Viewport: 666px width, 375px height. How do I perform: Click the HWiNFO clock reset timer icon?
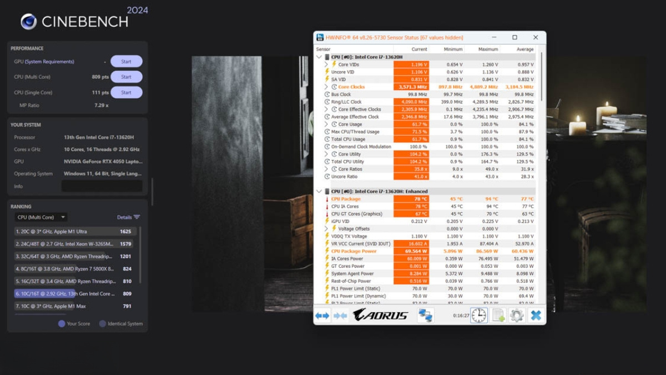point(479,316)
